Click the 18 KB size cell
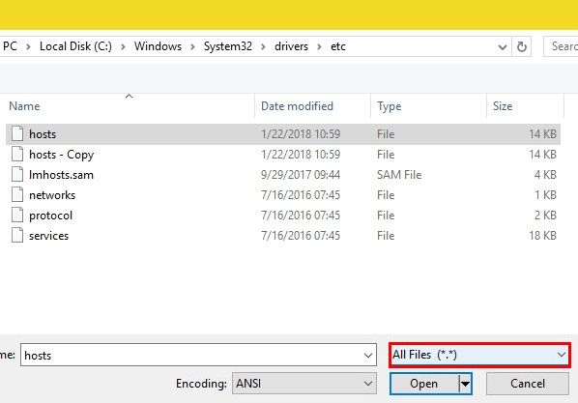Image resolution: width=578 pixels, height=403 pixels. 542,236
